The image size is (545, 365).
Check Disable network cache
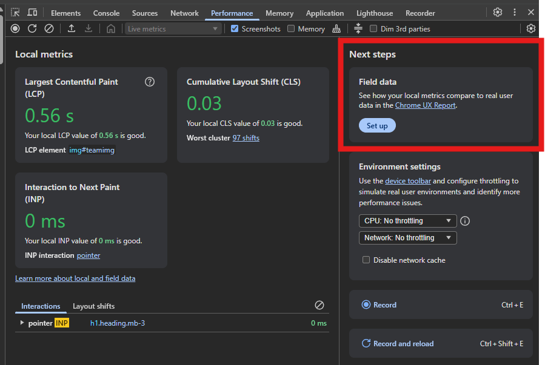(x=366, y=260)
